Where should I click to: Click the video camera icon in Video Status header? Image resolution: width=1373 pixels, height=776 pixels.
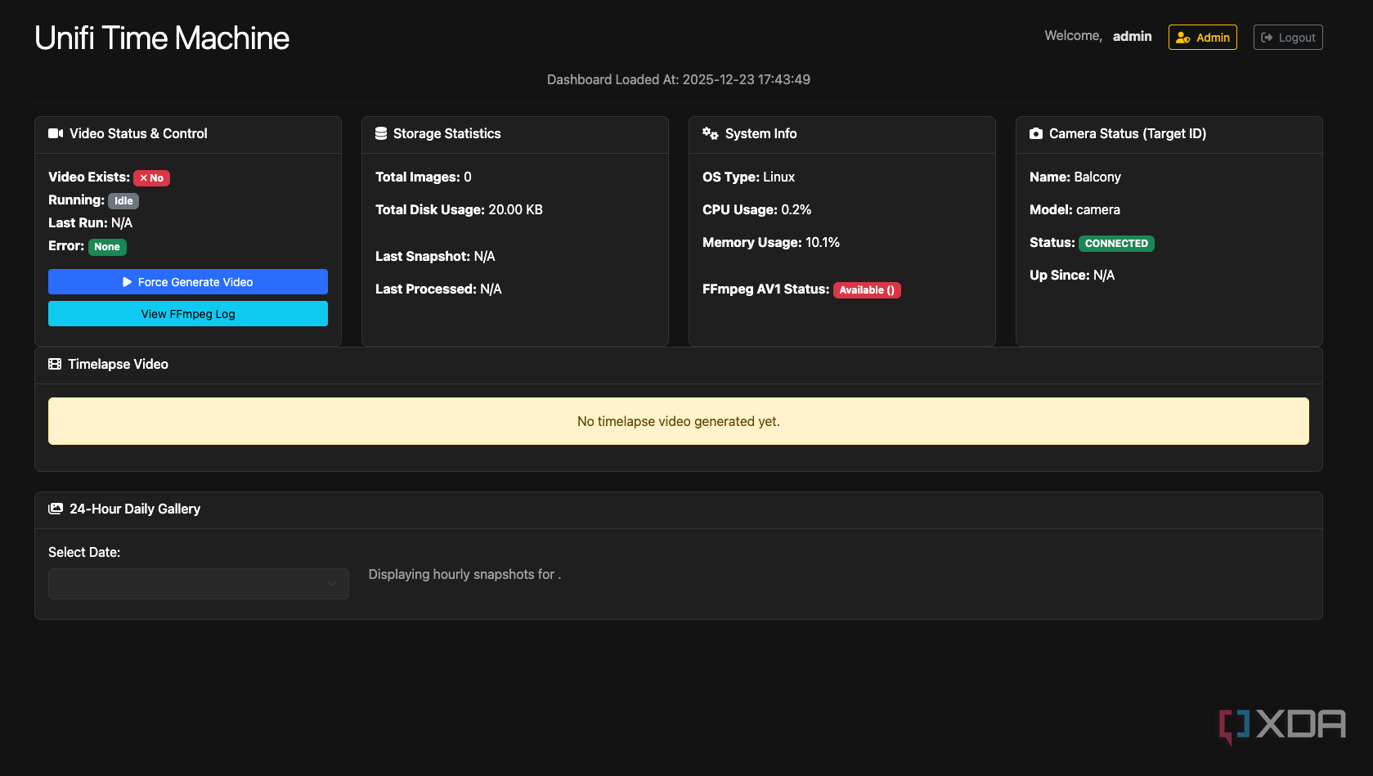click(x=56, y=133)
